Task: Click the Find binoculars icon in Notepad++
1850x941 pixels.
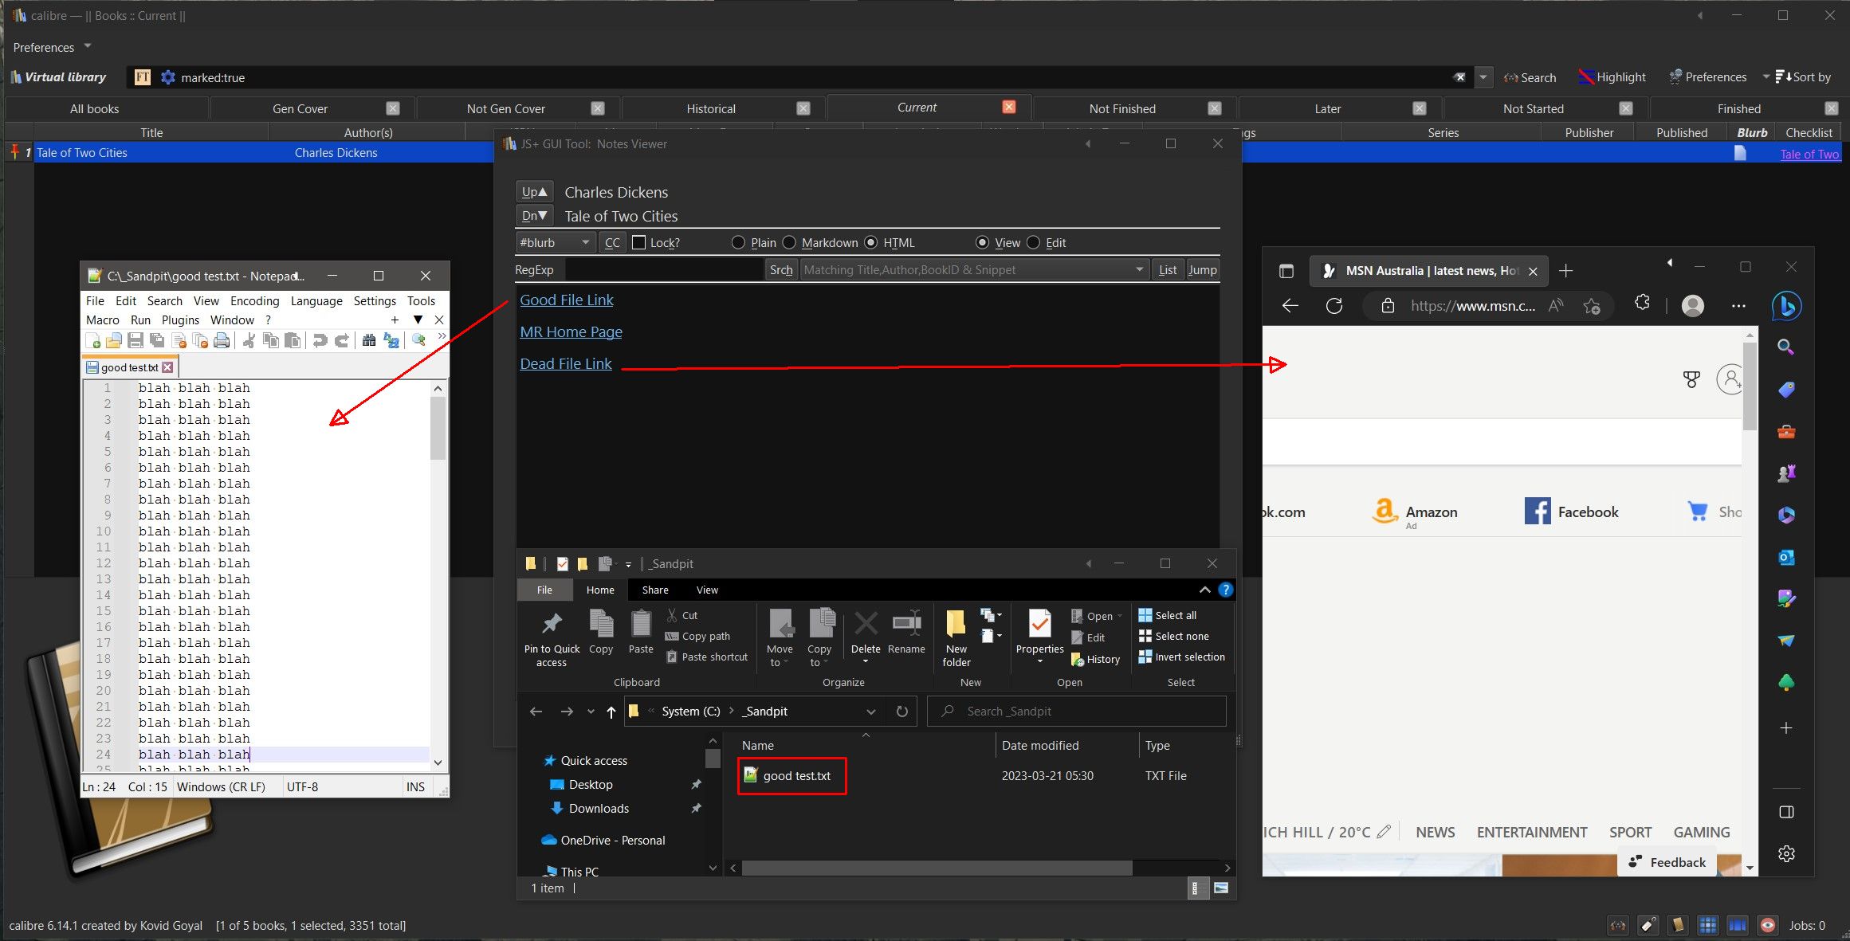Action: click(368, 341)
